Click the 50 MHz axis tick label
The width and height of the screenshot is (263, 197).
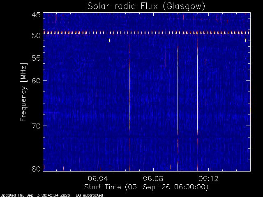(36, 35)
